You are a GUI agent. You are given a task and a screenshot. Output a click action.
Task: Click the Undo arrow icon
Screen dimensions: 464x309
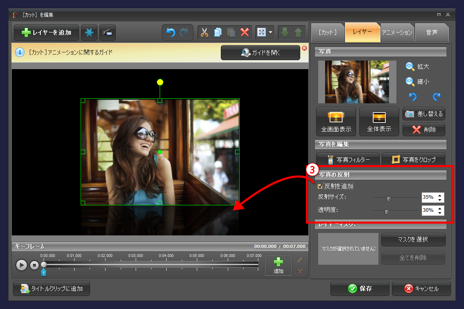click(x=170, y=33)
